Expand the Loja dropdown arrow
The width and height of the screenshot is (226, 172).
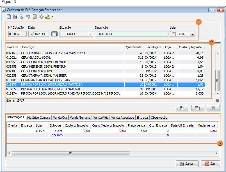tap(193, 34)
